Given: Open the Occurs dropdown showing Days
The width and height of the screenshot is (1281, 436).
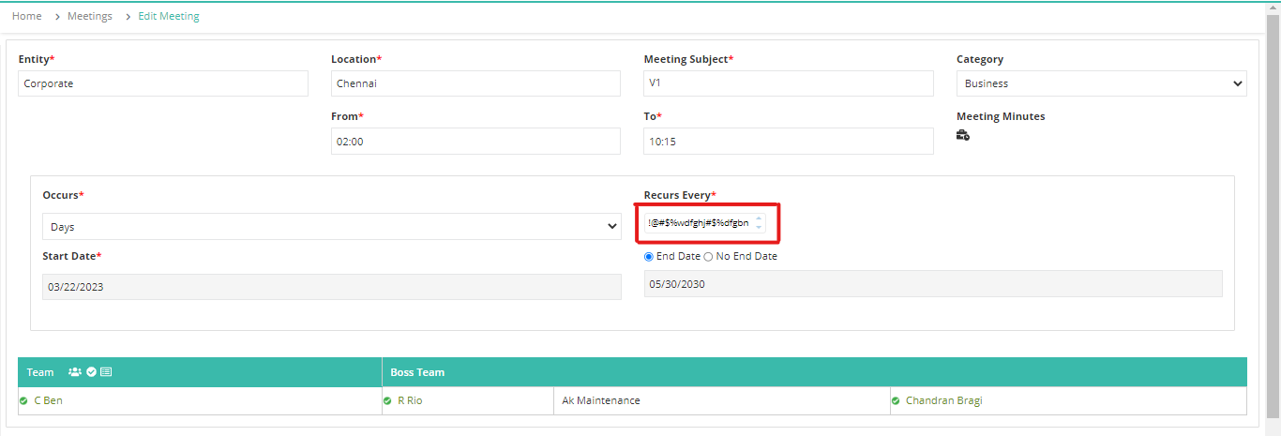Looking at the screenshot, I should pos(332,227).
